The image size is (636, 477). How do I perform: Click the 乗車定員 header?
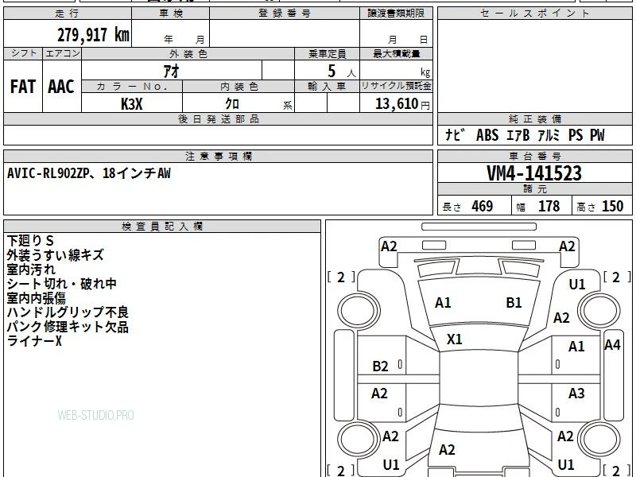click(327, 53)
